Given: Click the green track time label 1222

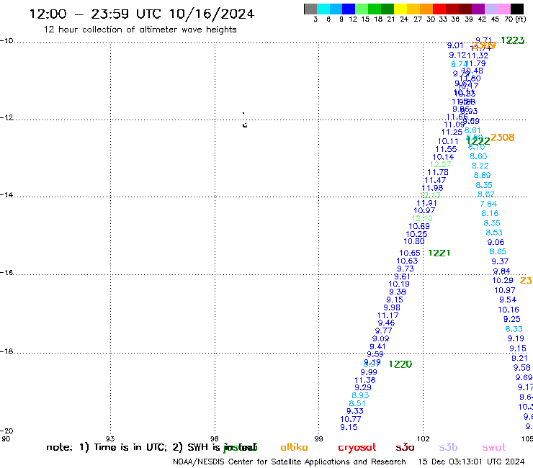Looking at the screenshot, I should tap(478, 141).
